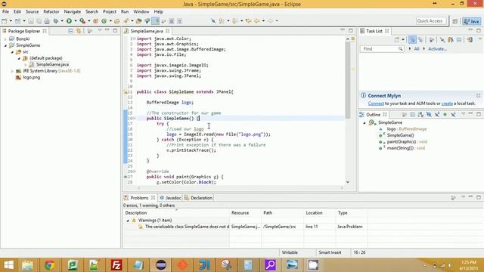
Task: Click the Open Type folder icon
Action: pos(117,21)
